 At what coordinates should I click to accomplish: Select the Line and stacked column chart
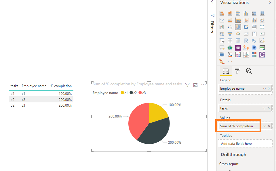[x=246, y=20]
